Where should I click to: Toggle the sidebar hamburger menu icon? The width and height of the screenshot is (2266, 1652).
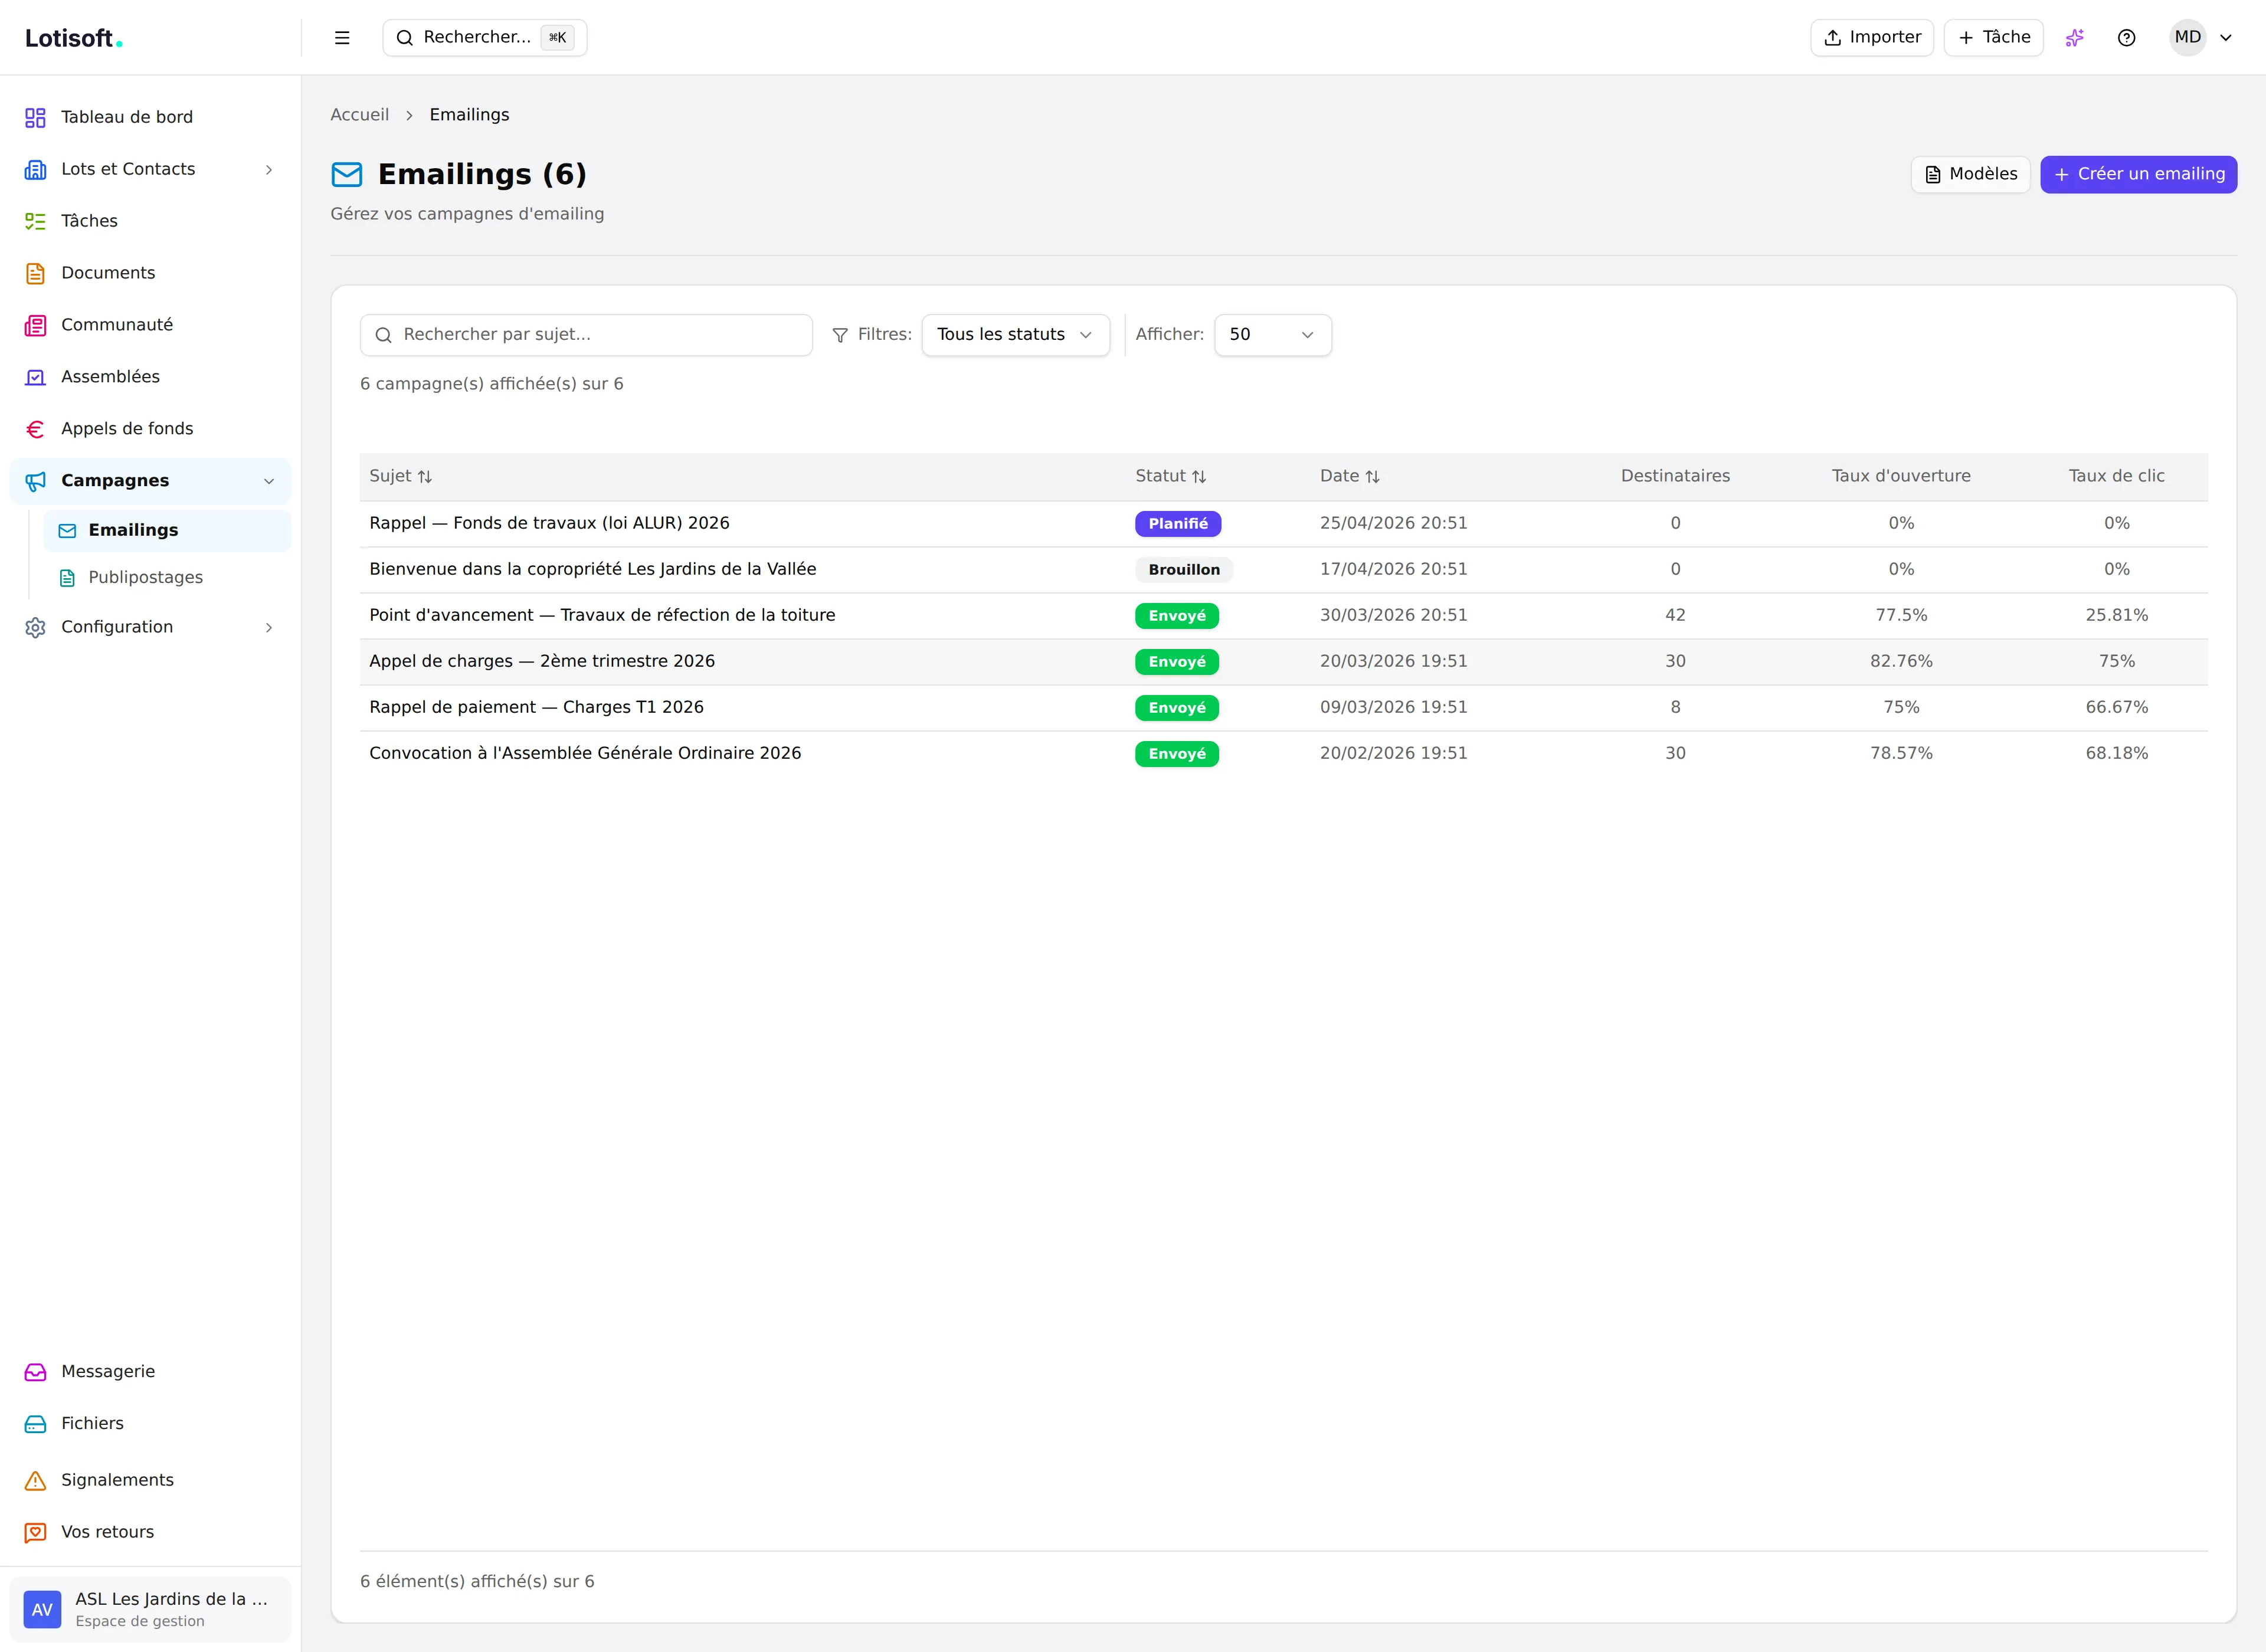[342, 38]
